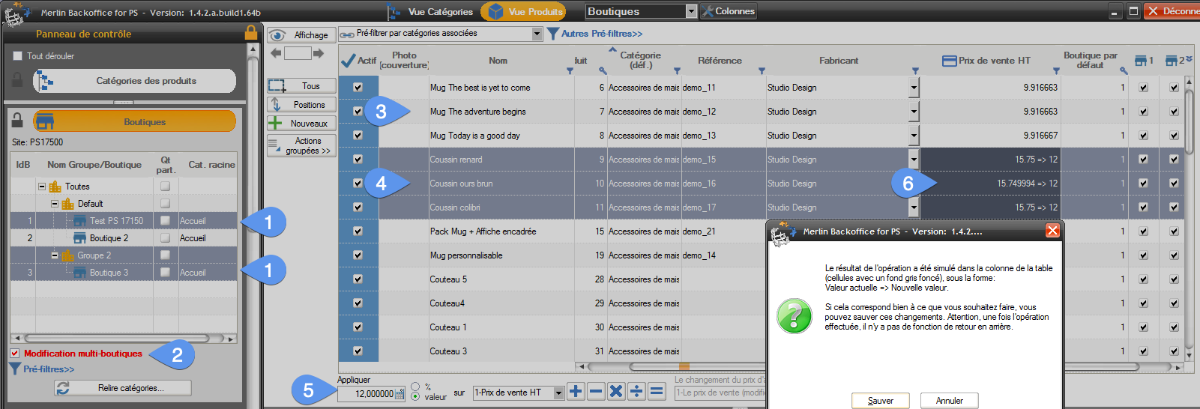1200x409 pixels.
Task: Switch to Vue Catégories view
Action: click(x=431, y=11)
